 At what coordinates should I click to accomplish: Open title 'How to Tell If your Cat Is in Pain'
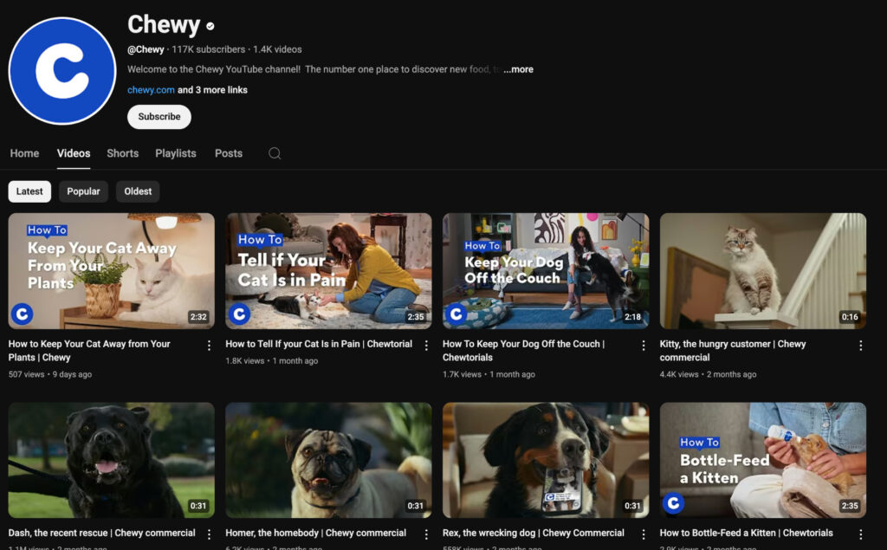pyautogui.click(x=319, y=344)
